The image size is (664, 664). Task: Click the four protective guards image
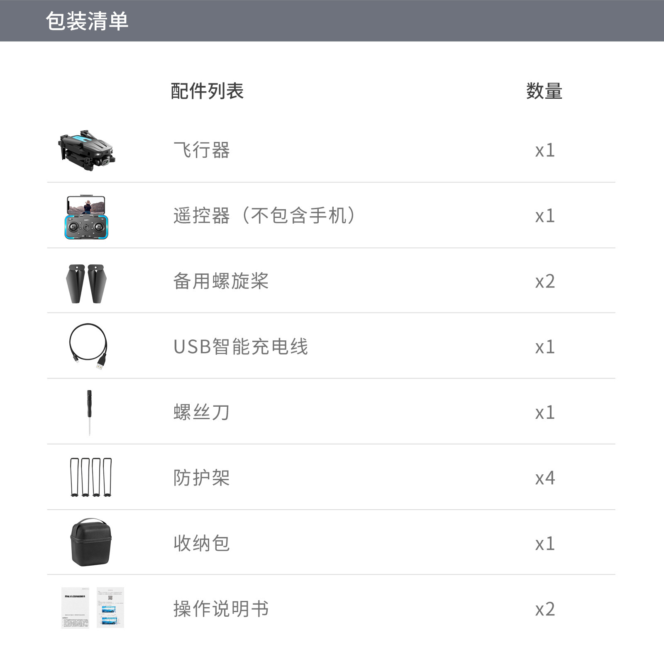[91, 477]
